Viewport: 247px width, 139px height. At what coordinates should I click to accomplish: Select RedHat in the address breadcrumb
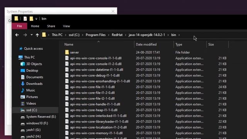[x=117, y=35]
